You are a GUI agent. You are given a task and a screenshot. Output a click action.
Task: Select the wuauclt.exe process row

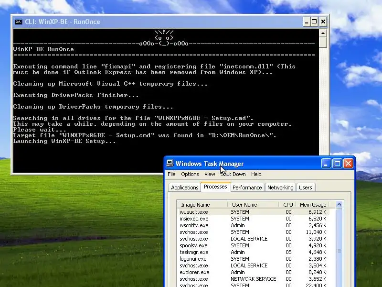tap(254, 212)
